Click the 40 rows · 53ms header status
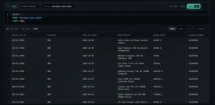The width and height of the screenshot is (215, 105). click(177, 6)
